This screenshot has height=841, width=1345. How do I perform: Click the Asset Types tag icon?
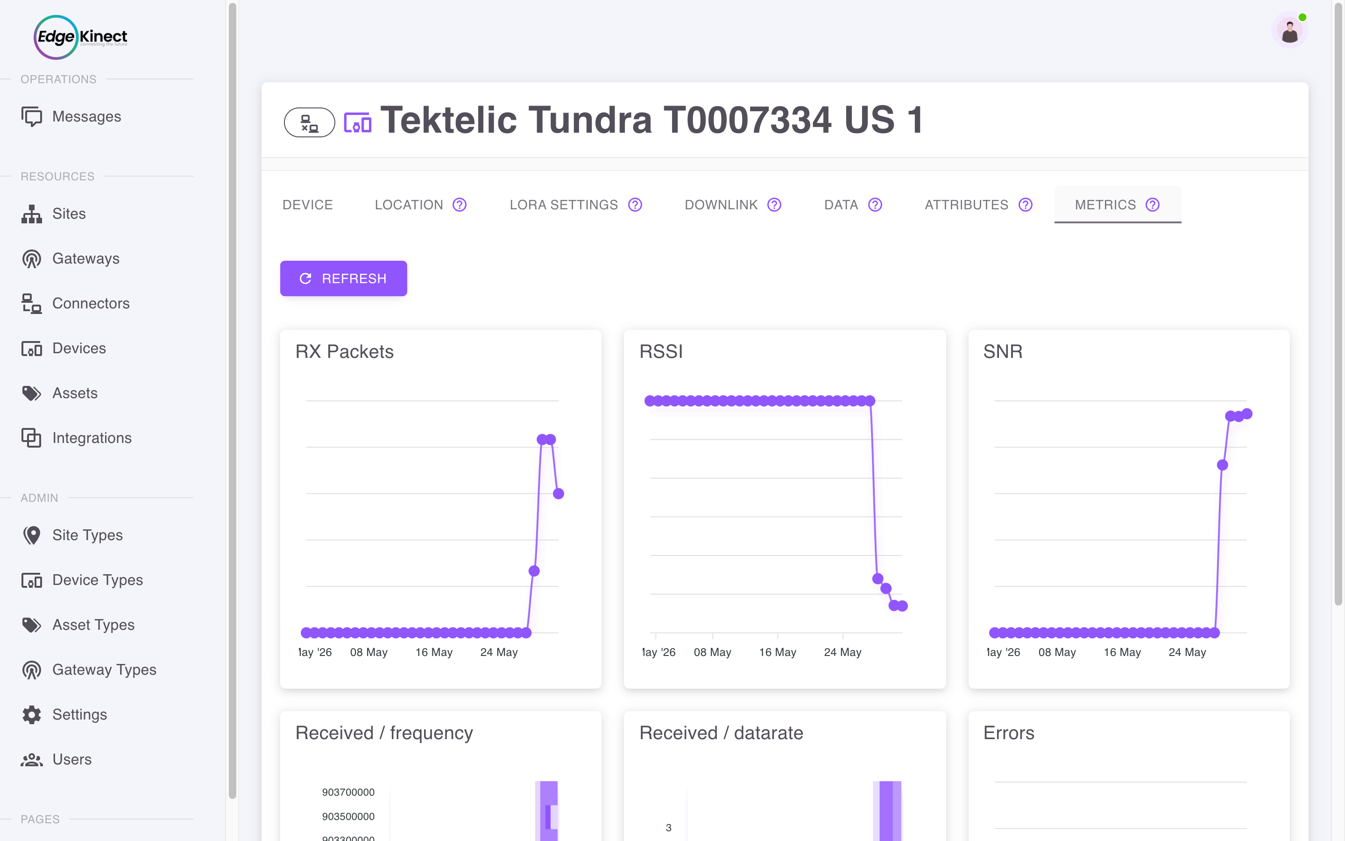pyautogui.click(x=32, y=625)
